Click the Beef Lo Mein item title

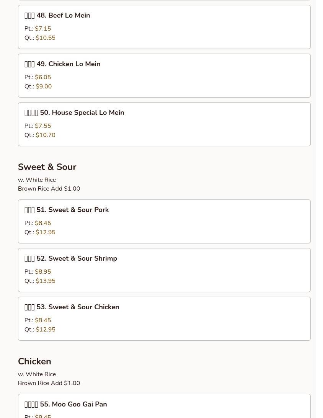pyautogui.click(x=57, y=16)
